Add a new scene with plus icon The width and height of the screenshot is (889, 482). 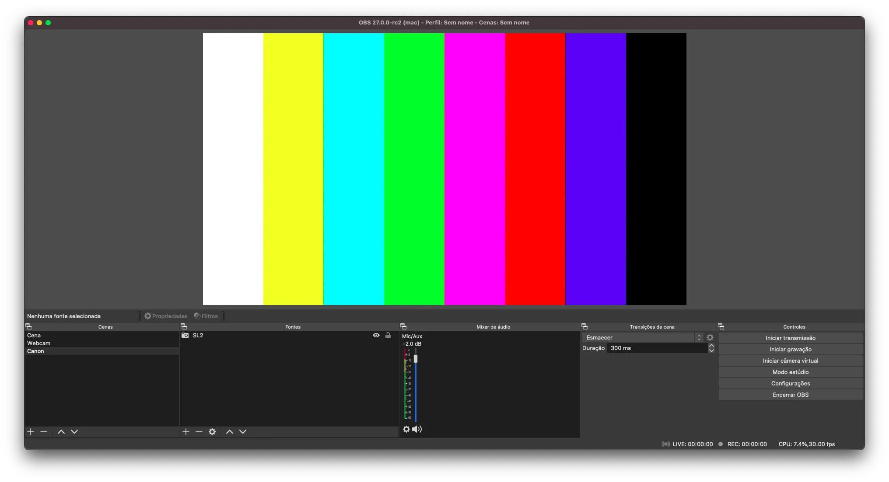(x=31, y=432)
